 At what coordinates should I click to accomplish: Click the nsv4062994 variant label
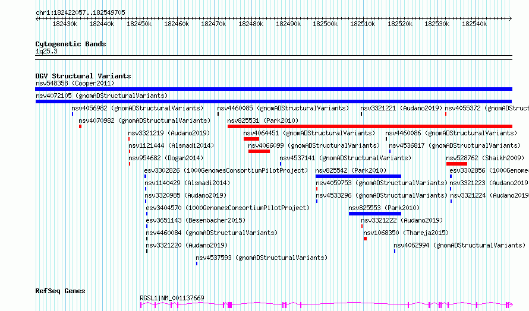tap(459, 245)
